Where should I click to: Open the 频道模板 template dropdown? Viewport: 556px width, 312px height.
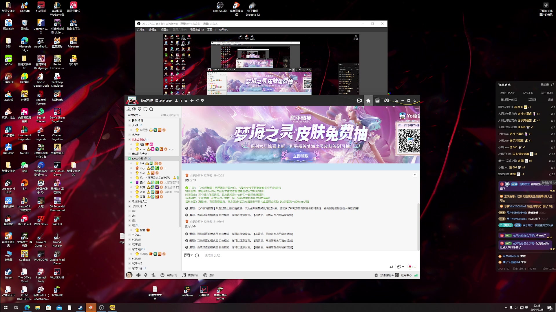tap(384, 275)
